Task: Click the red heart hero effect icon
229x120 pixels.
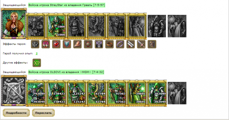Action: pyautogui.click(x=56, y=44)
